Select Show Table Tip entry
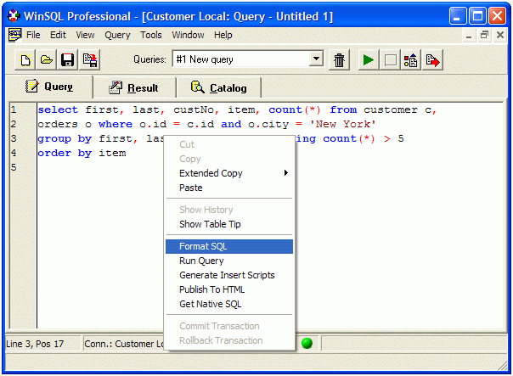Image resolution: width=513 pixels, height=376 pixels. [x=229, y=224]
